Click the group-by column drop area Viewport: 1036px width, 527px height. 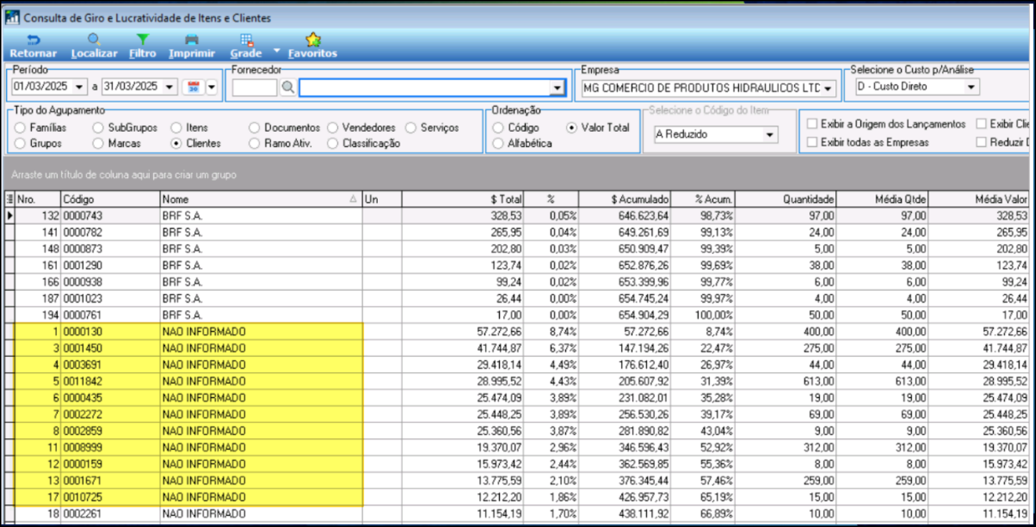517,175
